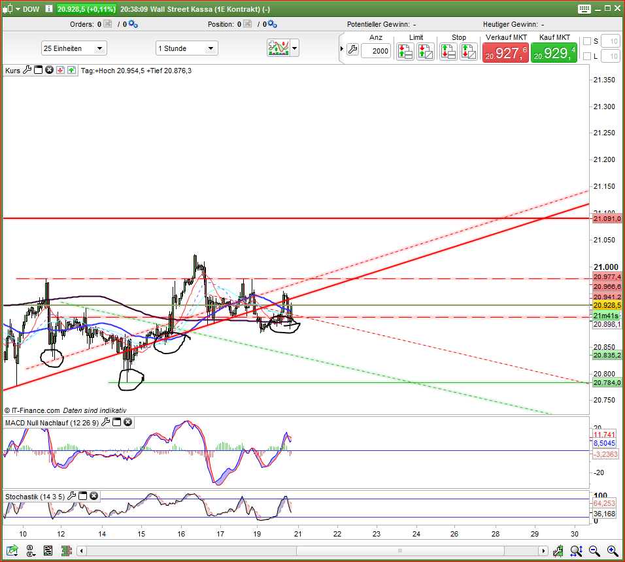The width and height of the screenshot is (625, 562).
Task: Open trading panel wrench settings
Action: pos(353,50)
